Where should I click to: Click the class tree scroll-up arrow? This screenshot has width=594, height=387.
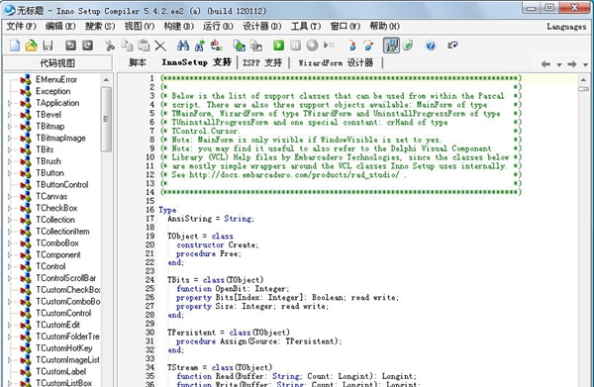[x=107, y=80]
